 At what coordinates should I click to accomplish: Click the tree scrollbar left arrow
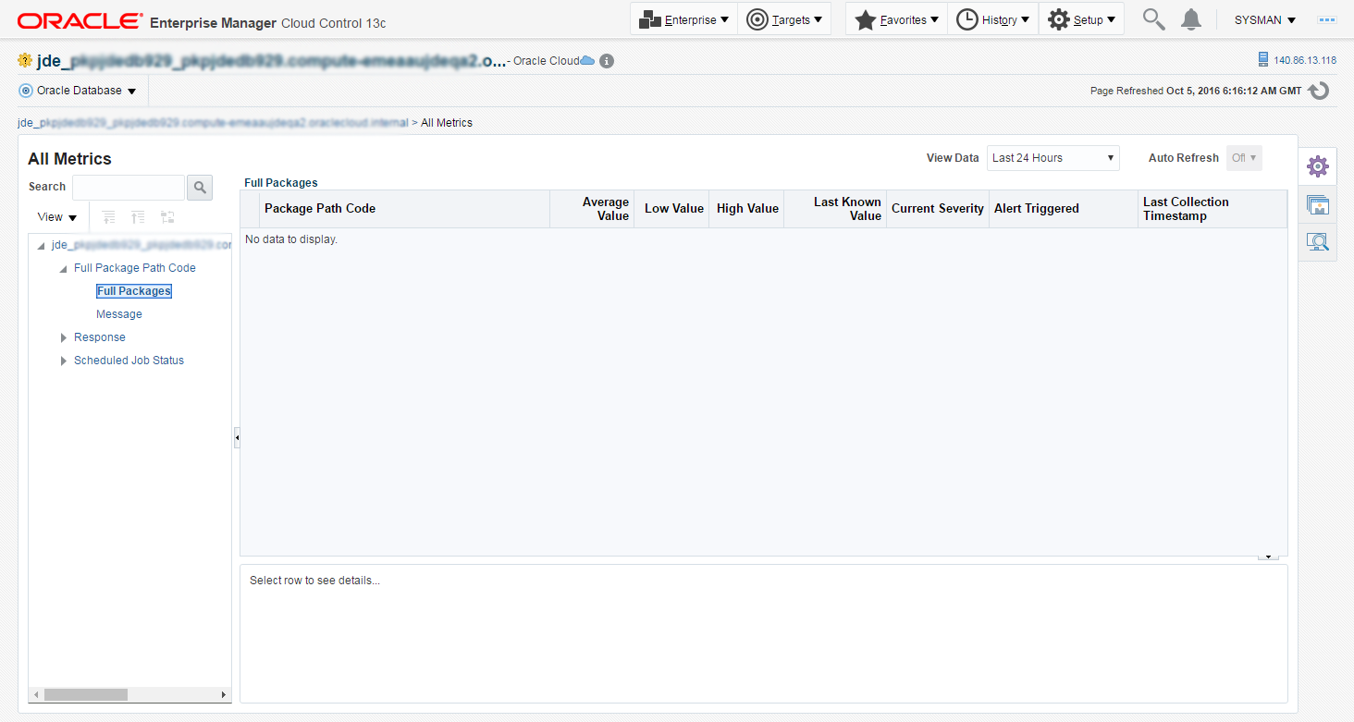[36, 694]
